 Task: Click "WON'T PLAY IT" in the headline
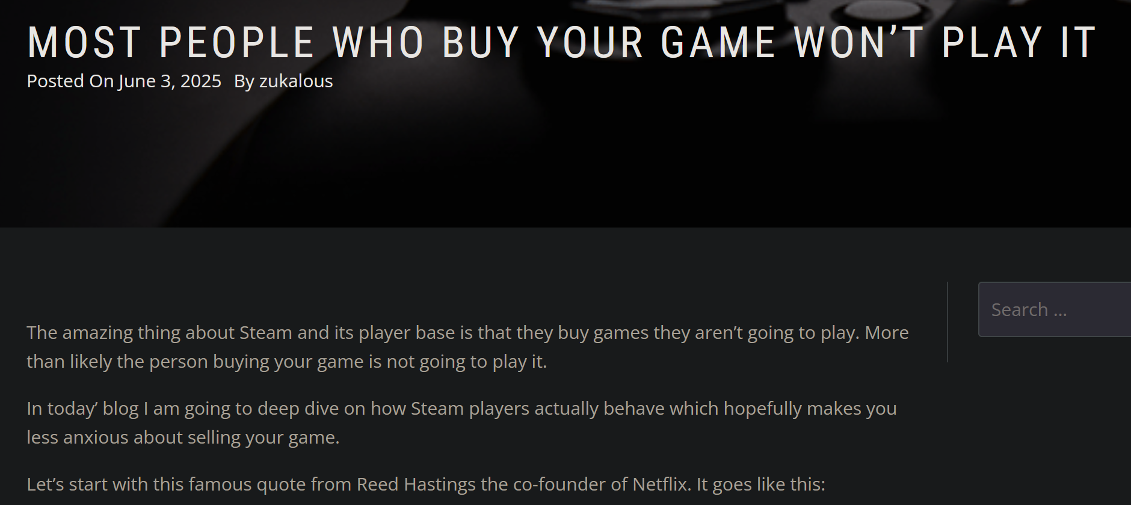click(x=945, y=42)
